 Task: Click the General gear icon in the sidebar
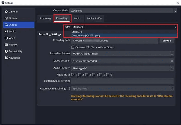[6, 12]
